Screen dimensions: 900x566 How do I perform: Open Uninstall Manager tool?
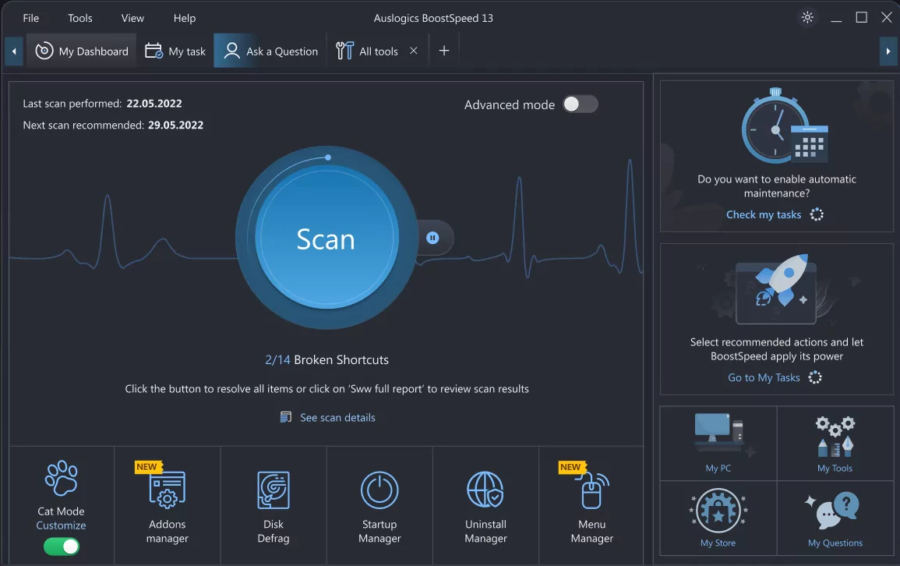[485, 505]
